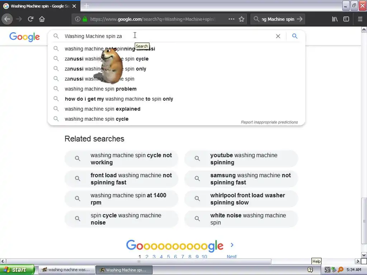
Task: Open related search spin cycle not working
Action: [x=121, y=159]
